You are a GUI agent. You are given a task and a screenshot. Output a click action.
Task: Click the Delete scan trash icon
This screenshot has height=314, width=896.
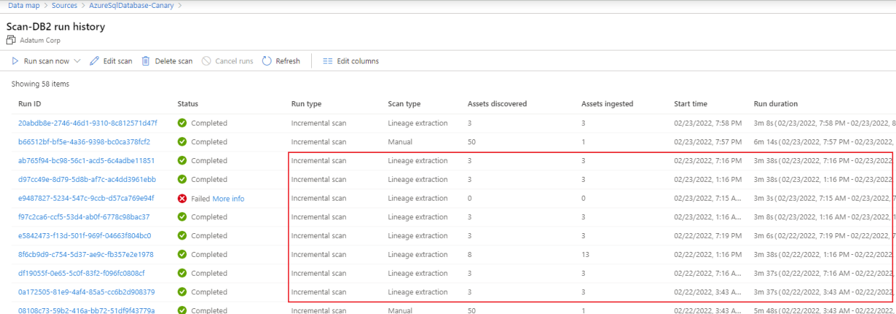point(146,61)
